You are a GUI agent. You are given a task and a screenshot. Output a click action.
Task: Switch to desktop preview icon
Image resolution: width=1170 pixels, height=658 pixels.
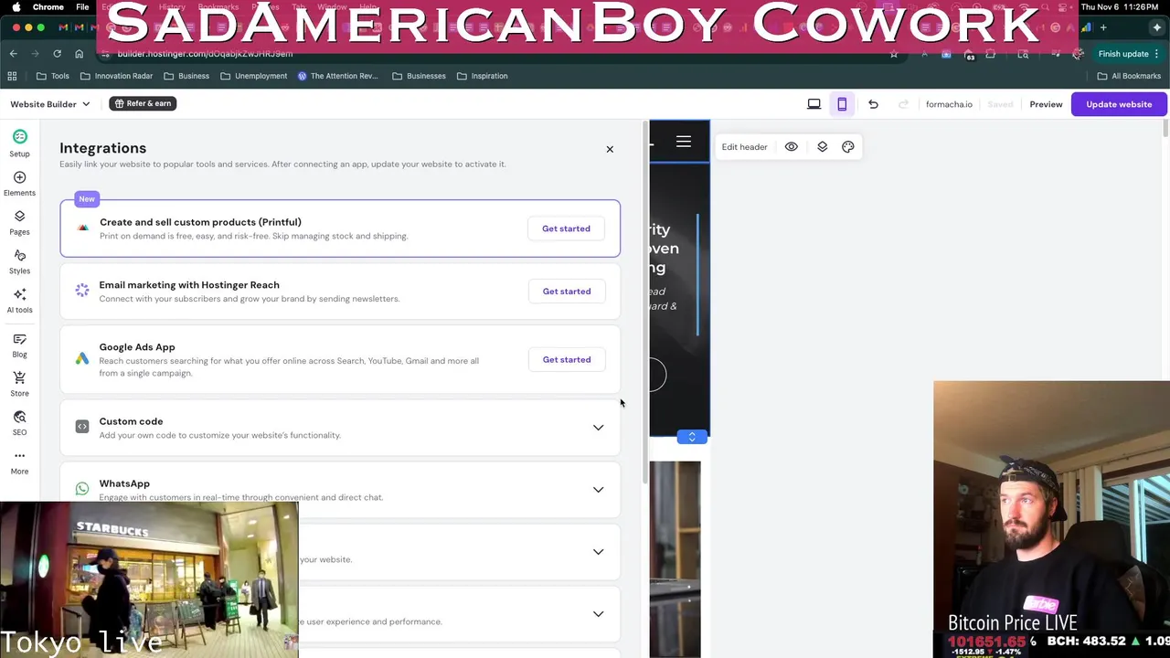pos(814,104)
